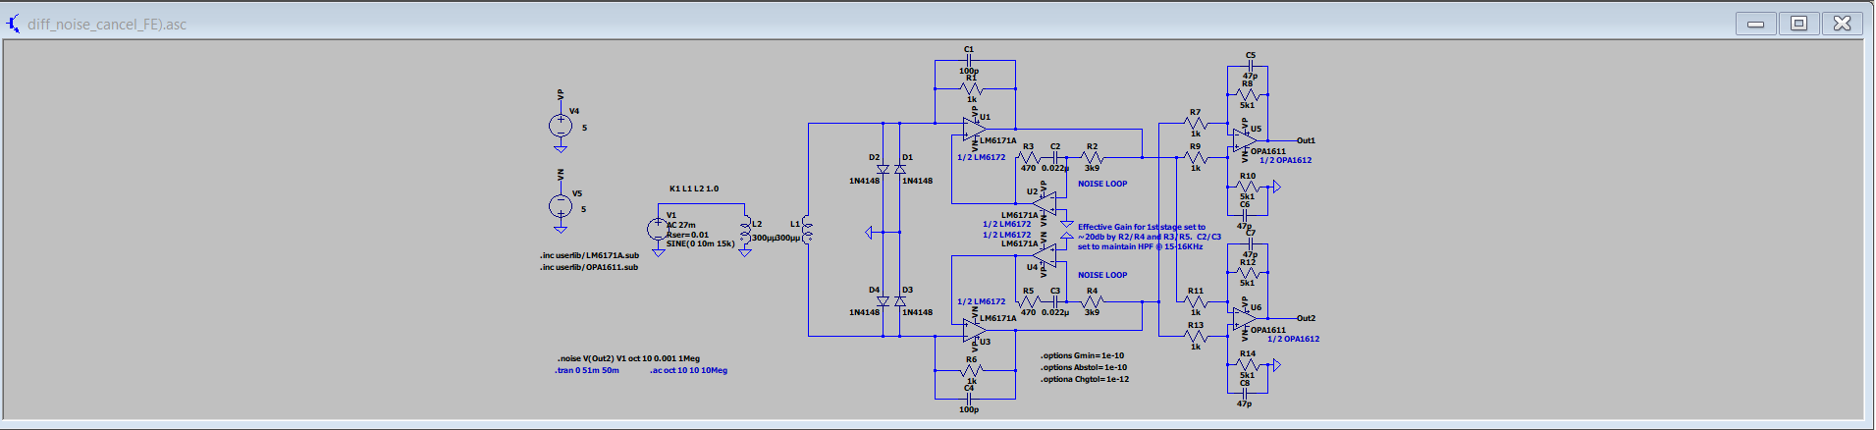Select capacitor C1 symbol
This screenshot has height=430, width=1876.
click(968, 60)
